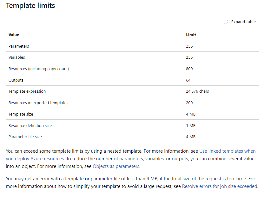Select the Parameters row label

click(19, 46)
